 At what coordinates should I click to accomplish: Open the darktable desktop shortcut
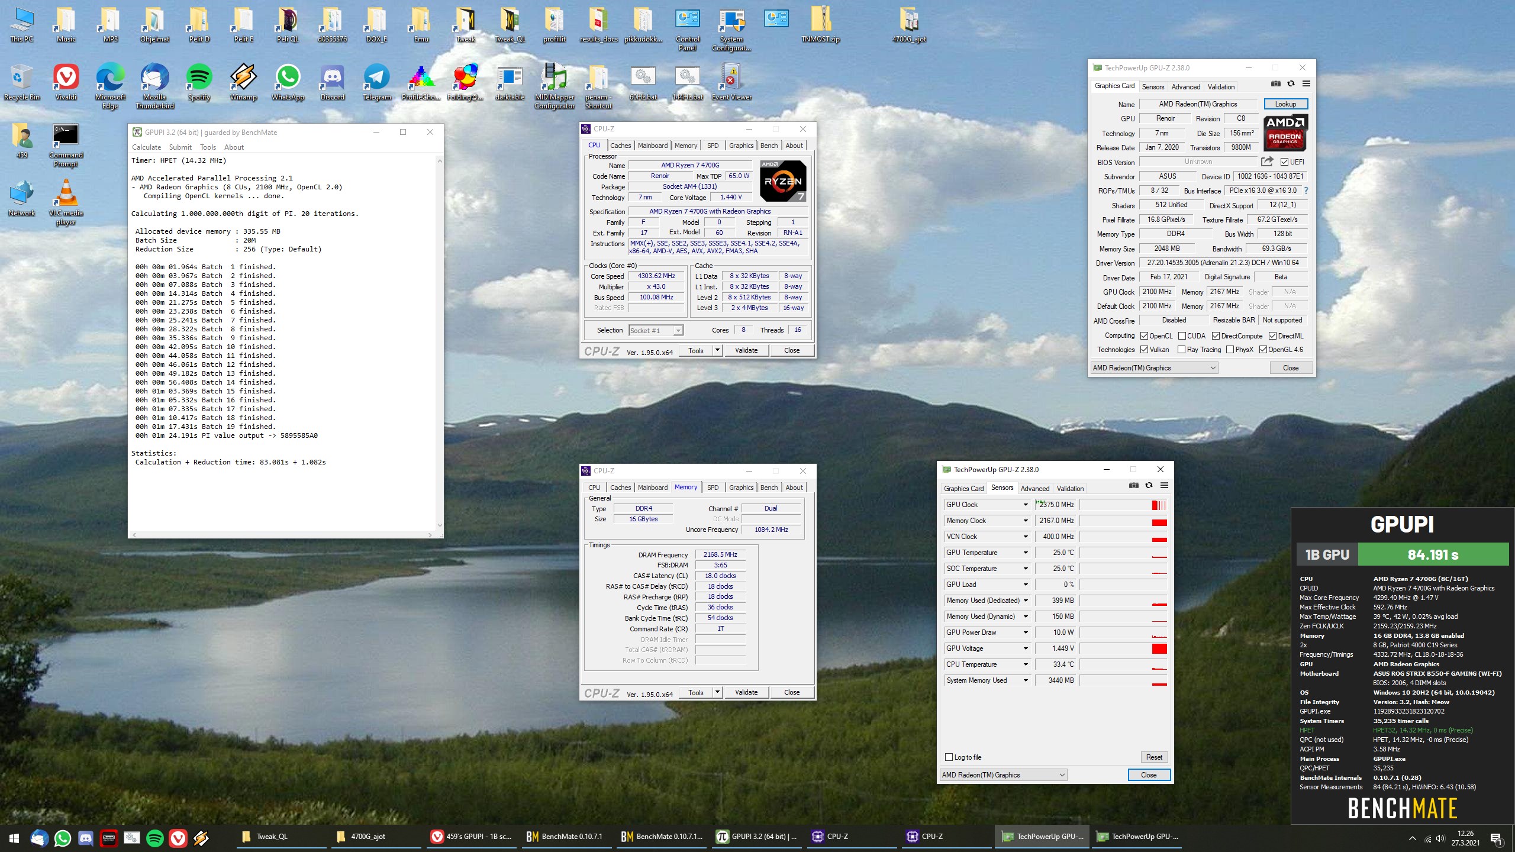pos(510,83)
